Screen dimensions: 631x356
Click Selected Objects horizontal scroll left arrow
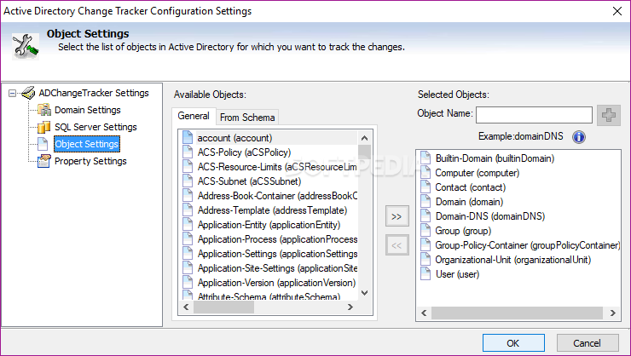pos(424,313)
